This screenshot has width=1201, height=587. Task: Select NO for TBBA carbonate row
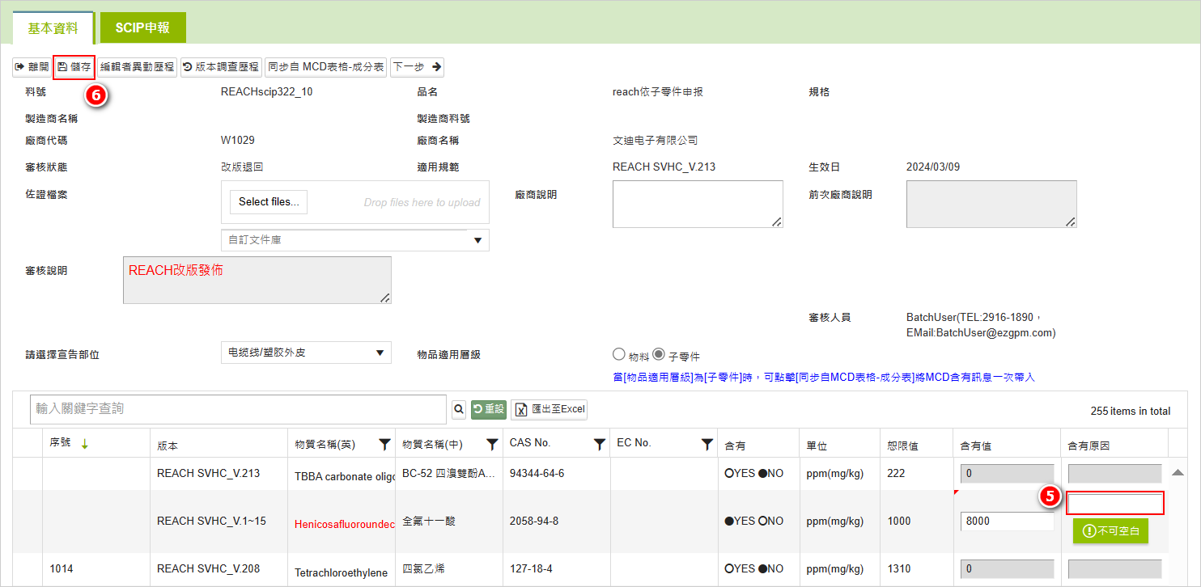point(762,474)
